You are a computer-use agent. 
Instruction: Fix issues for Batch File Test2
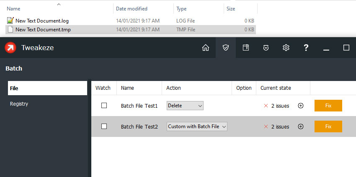328,126
